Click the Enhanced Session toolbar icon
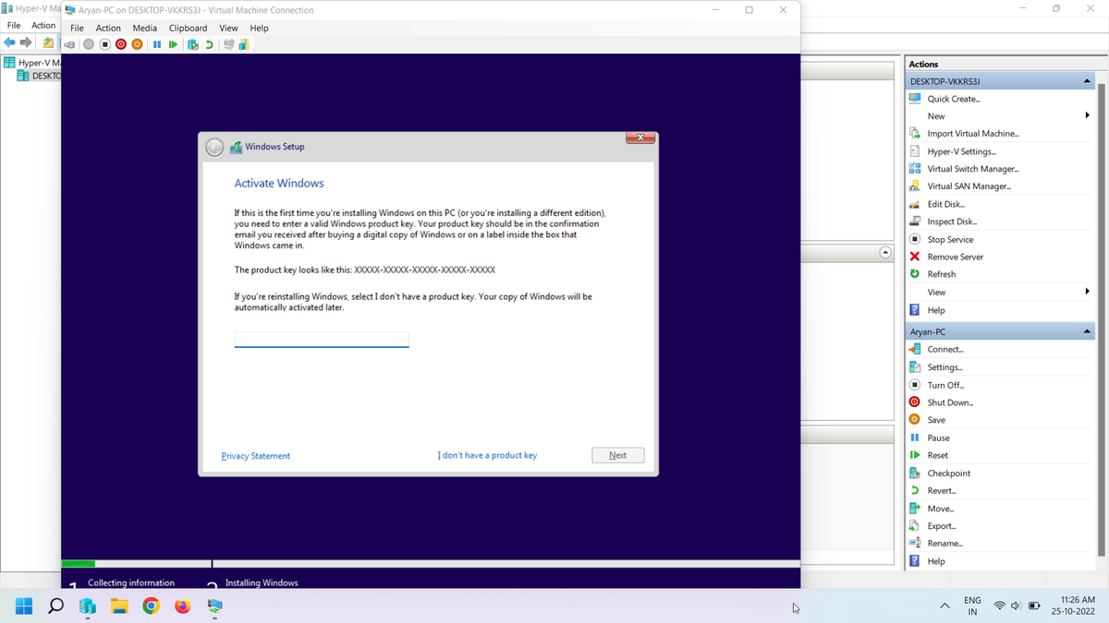This screenshot has height=623, width=1109. [x=228, y=44]
